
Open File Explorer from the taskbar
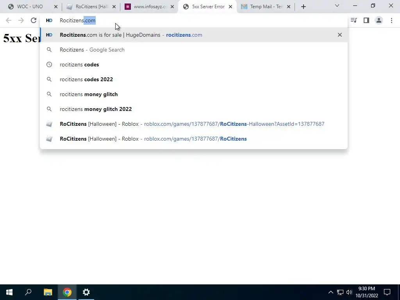click(x=48, y=292)
